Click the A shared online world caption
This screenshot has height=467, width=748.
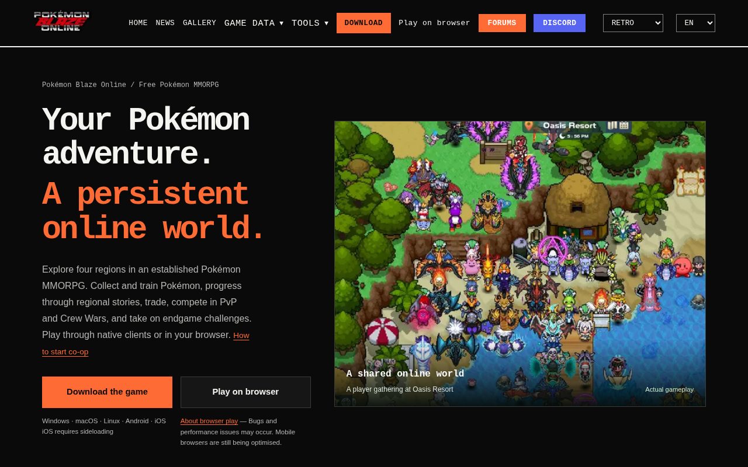pos(405,374)
